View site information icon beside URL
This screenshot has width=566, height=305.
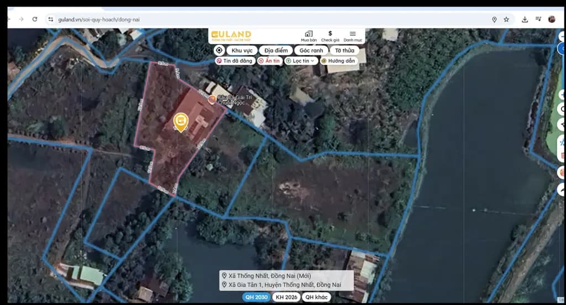pos(50,19)
